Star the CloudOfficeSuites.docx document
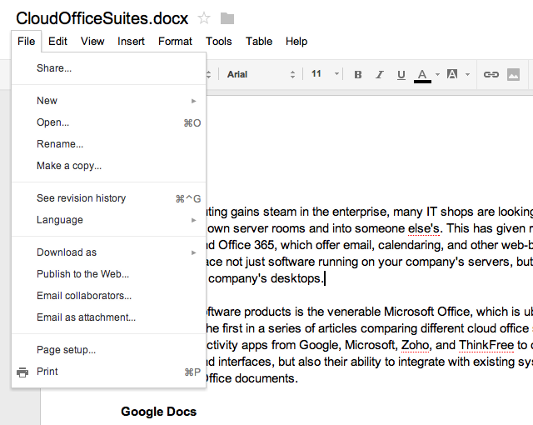Viewport: 533px width, 425px height. pyautogui.click(x=204, y=18)
